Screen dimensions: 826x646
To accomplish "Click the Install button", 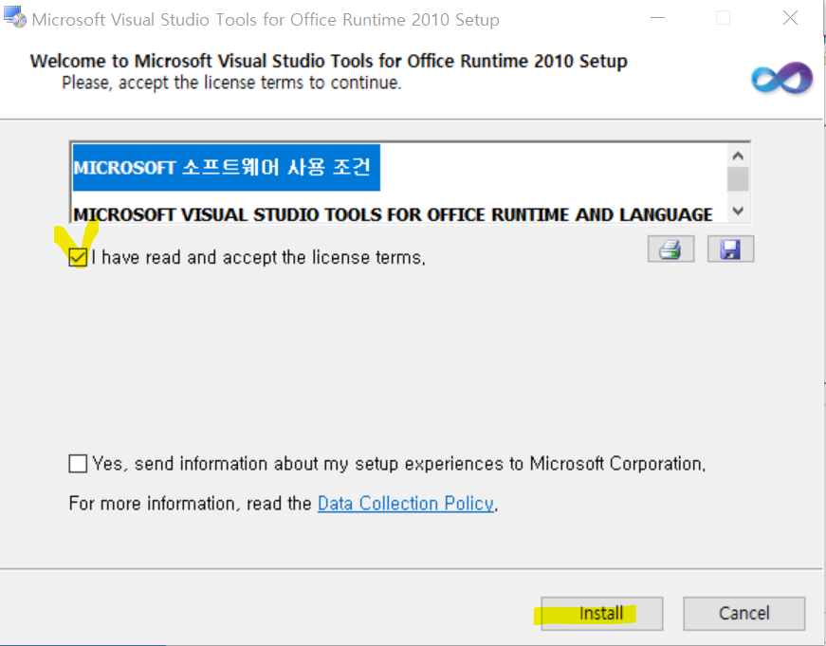I will [x=601, y=614].
